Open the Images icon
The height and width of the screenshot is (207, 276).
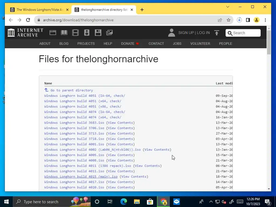pyautogui.click(x=109, y=33)
